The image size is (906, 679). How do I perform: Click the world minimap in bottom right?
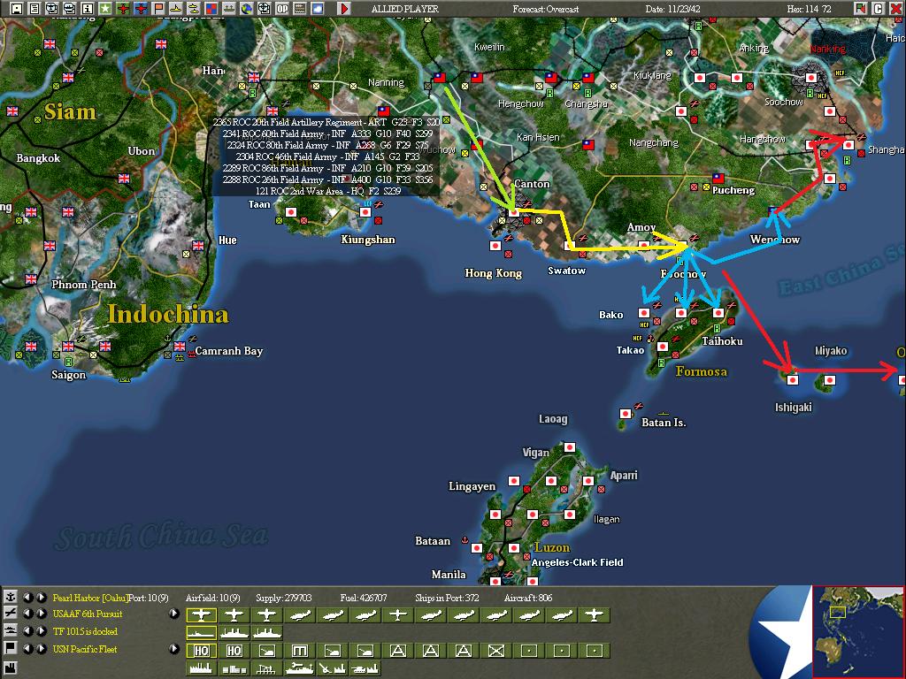857,631
